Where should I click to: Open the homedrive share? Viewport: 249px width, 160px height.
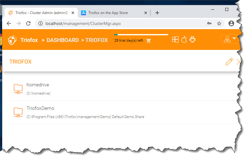[38, 85]
